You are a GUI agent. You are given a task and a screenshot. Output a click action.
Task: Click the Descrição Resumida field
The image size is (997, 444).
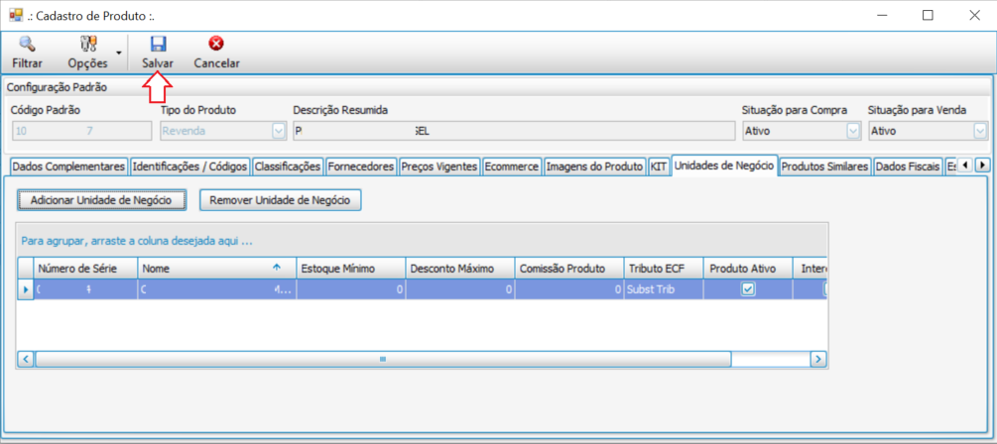(x=513, y=131)
